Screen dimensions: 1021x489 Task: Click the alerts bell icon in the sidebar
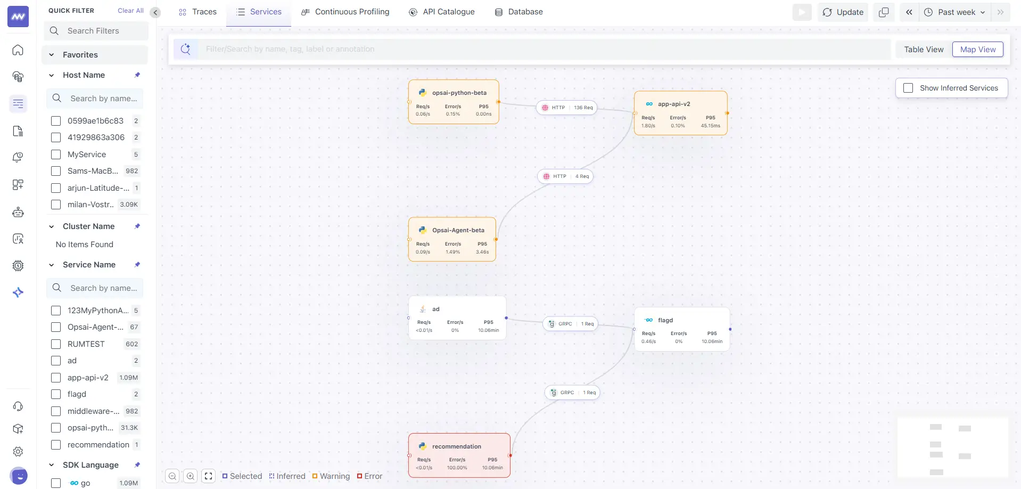(18, 157)
